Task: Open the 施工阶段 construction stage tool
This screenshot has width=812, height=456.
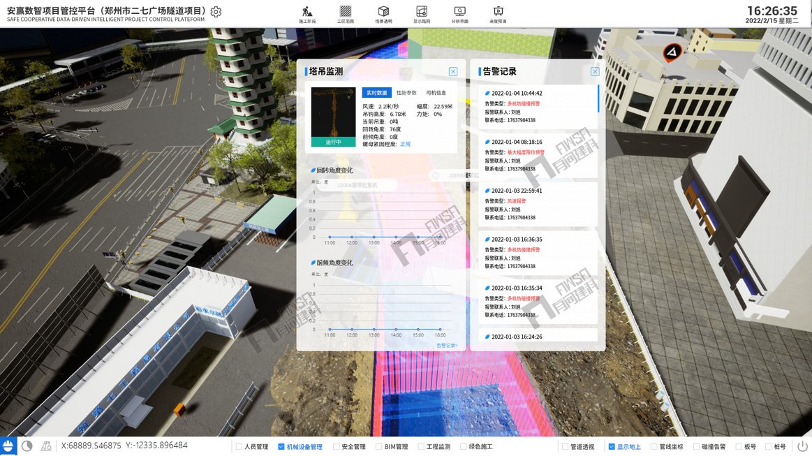Action: tap(307, 15)
